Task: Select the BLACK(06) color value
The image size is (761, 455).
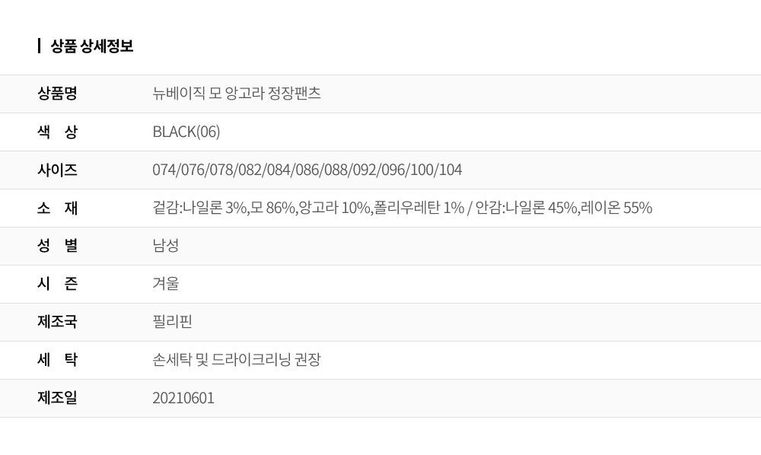Action: (x=186, y=132)
